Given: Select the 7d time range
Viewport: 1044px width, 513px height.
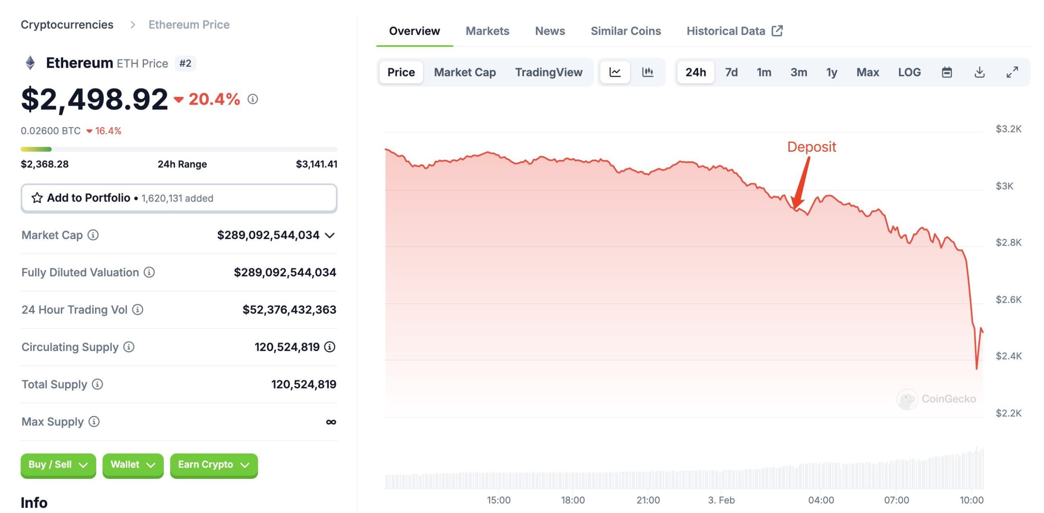Looking at the screenshot, I should click(x=731, y=72).
